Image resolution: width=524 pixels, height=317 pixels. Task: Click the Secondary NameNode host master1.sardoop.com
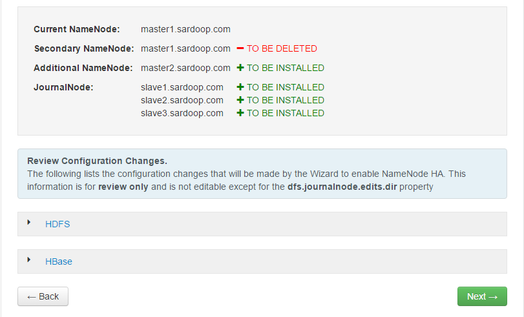coord(185,48)
